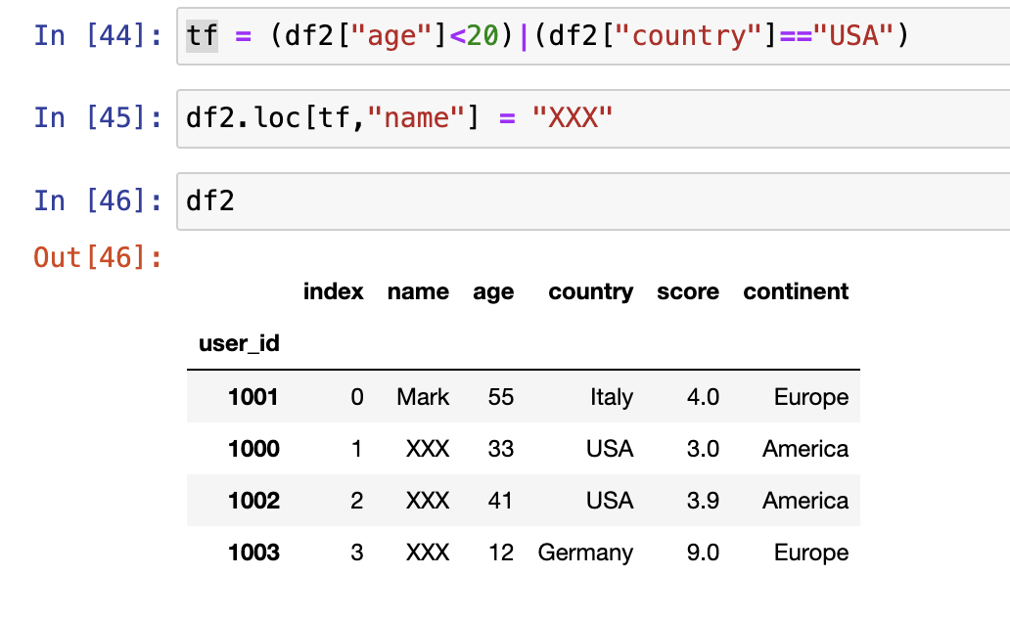Click the 'Italy' country cell
Image resolution: width=1010 pixels, height=620 pixels.
click(x=612, y=397)
